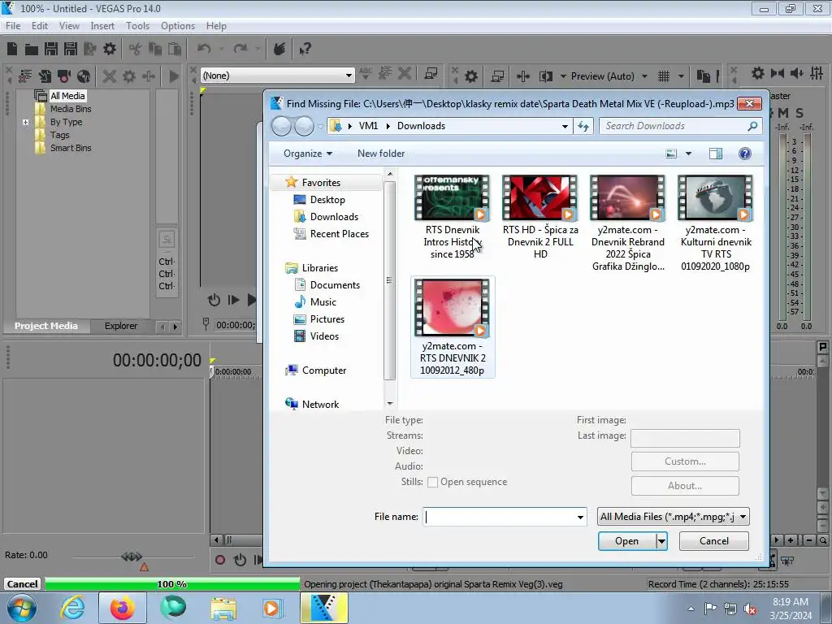This screenshot has height=624, width=832.
Task: Open the (None) preset dropdown in Trimmer
Action: (348, 76)
